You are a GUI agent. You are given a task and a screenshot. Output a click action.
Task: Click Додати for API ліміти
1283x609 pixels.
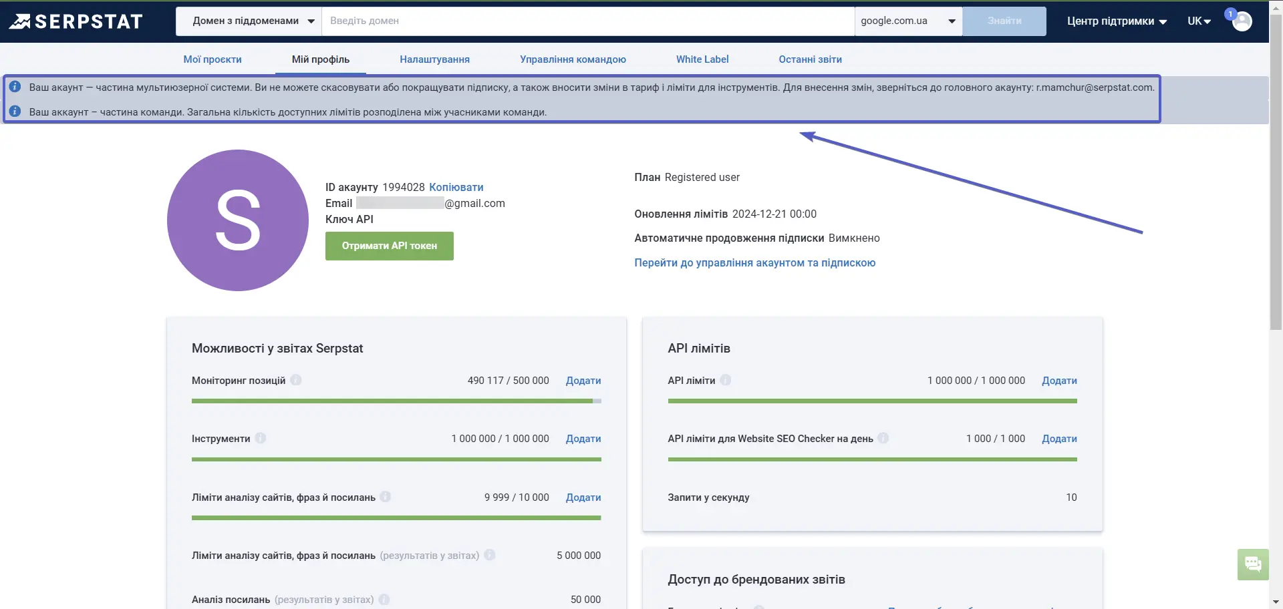click(x=1059, y=381)
